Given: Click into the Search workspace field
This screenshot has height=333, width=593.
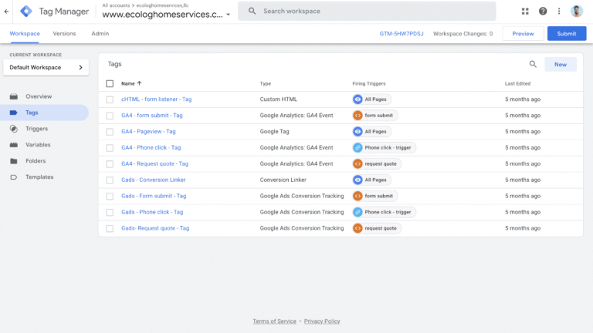Looking at the screenshot, I should pos(371,12).
